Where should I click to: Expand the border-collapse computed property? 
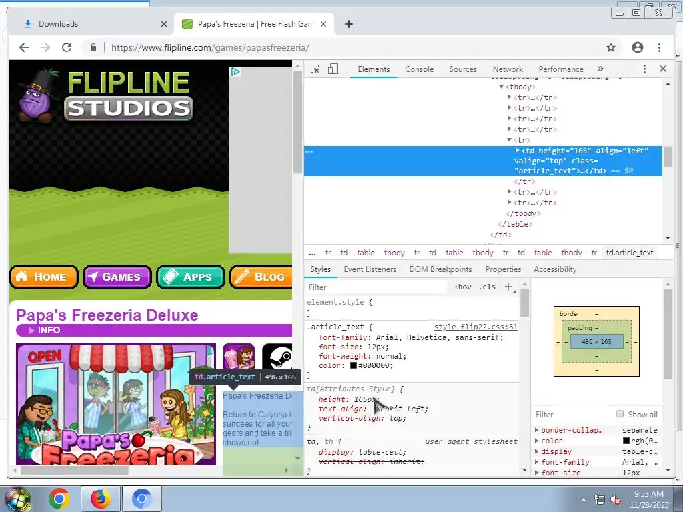click(x=537, y=430)
